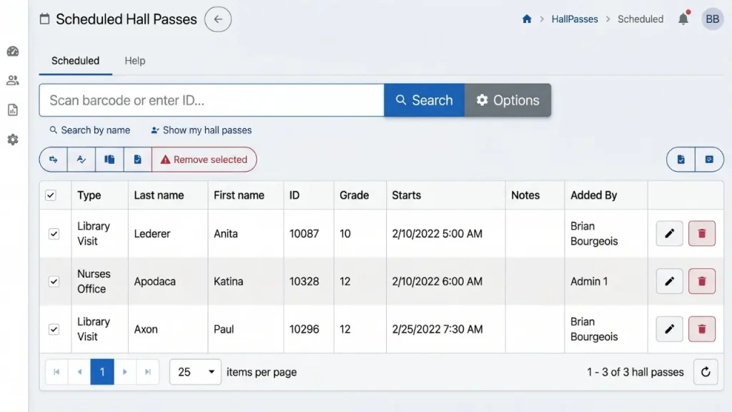Switch to the Help tab
This screenshot has height=412, width=732.
135,61
